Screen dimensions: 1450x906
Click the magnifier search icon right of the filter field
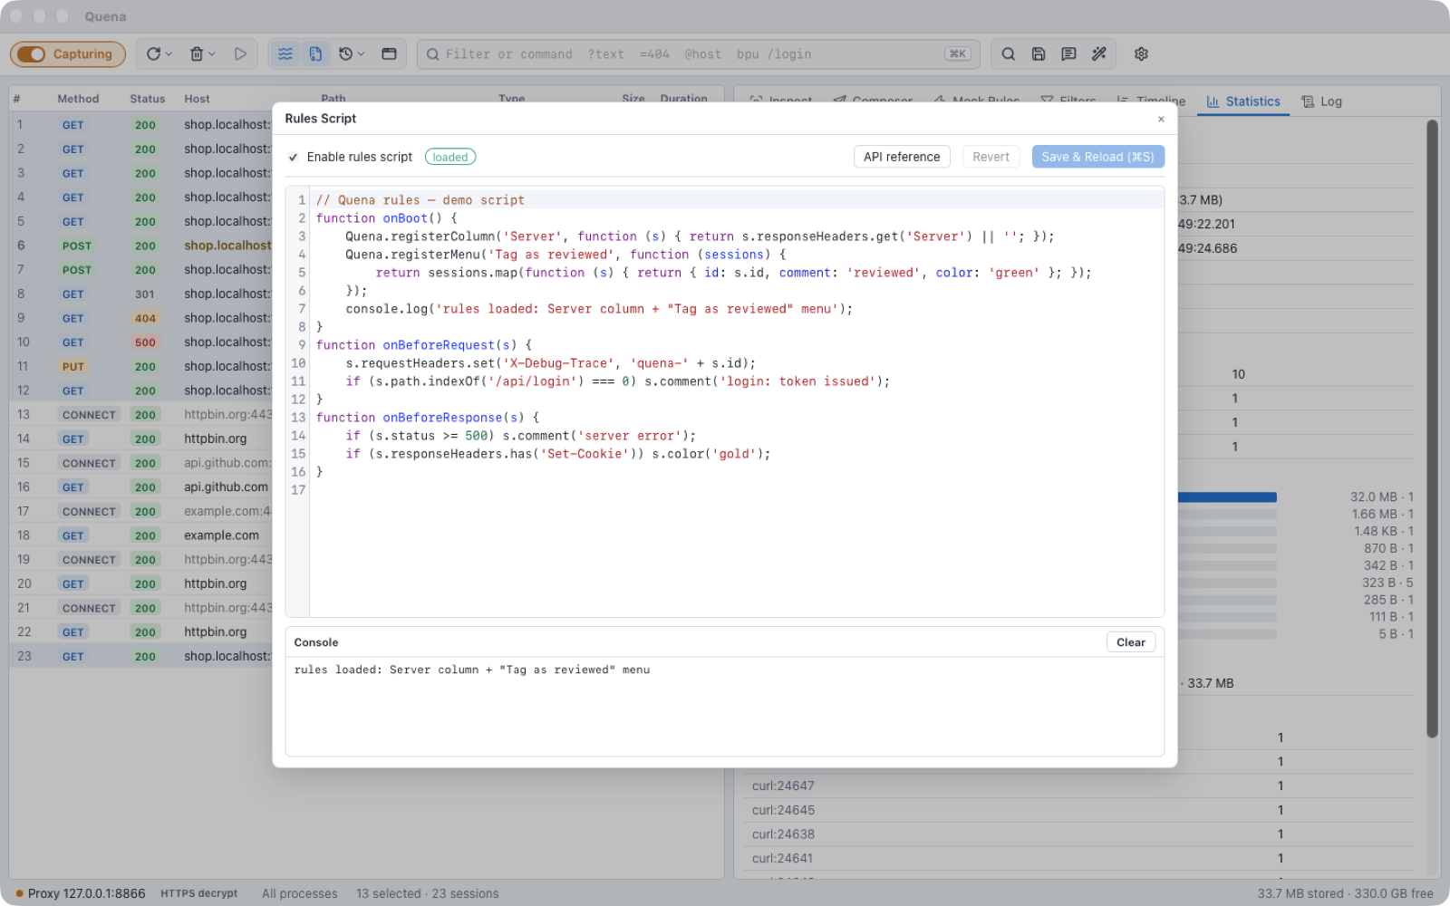click(x=1008, y=54)
